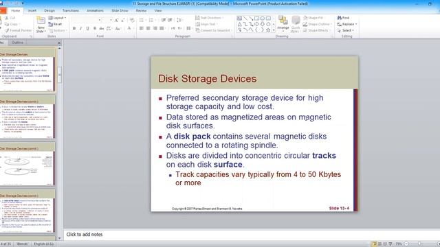
Task: Click the Find button
Action: [x=343, y=18]
